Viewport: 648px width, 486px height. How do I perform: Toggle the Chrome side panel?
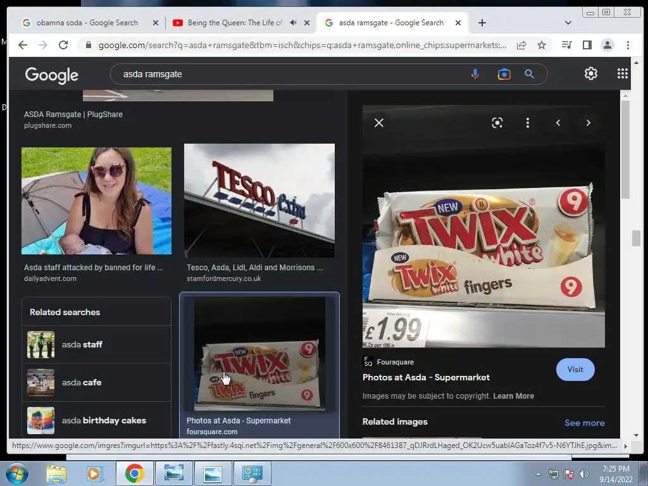tap(587, 45)
